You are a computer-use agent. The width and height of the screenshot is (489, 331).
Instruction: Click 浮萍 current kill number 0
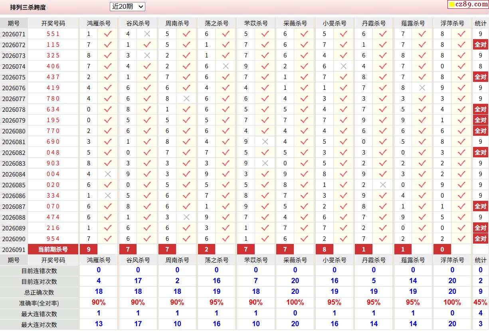coord(442,250)
